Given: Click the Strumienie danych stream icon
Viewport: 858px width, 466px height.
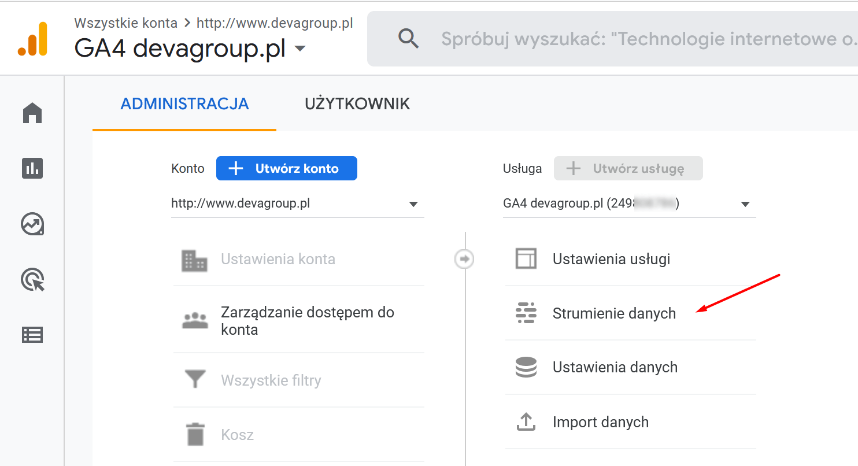Looking at the screenshot, I should [526, 313].
